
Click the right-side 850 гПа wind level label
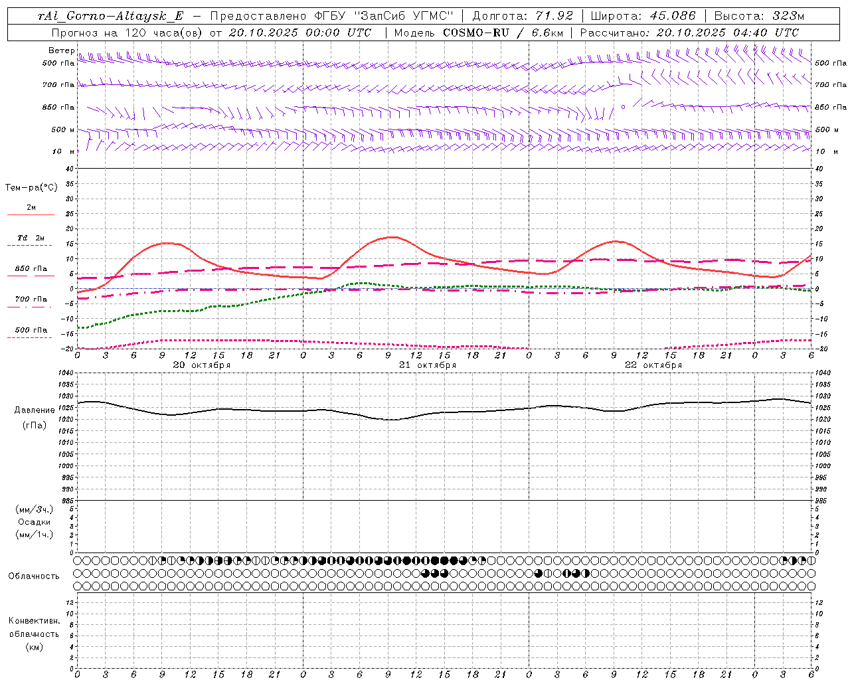point(831,107)
